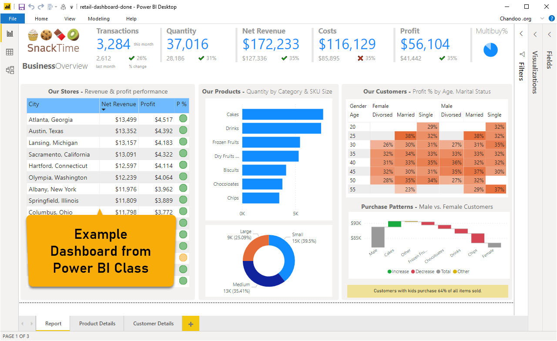Click the Chandoo .org account link

[x=516, y=19]
